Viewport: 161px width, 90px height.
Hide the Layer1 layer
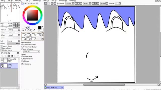(x=2, y=65)
